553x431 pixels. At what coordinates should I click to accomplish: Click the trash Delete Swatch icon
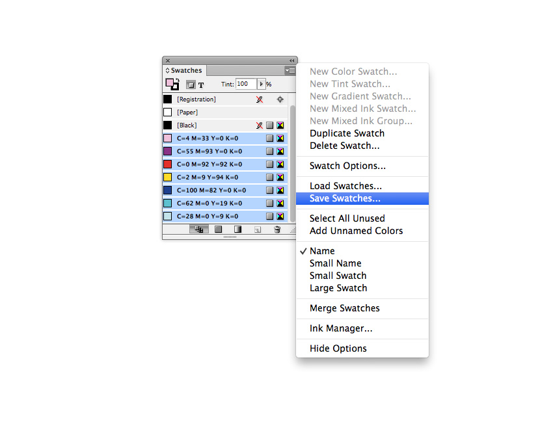click(277, 229)
